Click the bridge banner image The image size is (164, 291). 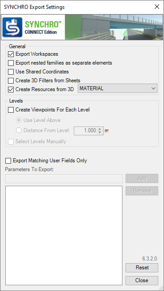(114, 27)
